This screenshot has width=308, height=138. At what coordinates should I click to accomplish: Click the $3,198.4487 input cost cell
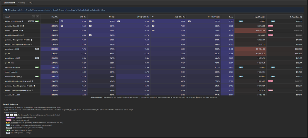[251, 49]
